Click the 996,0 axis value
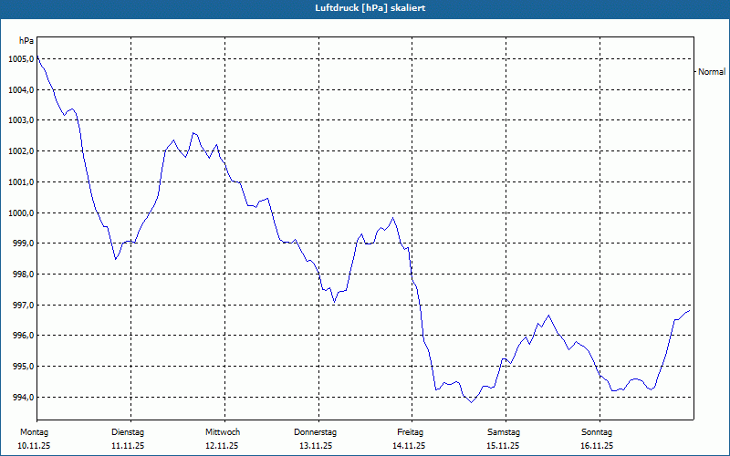Screen dimensions: 730x456 (x=23, y=336)
